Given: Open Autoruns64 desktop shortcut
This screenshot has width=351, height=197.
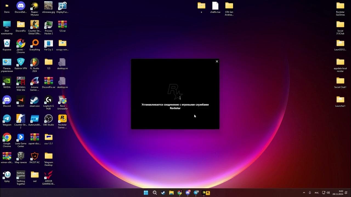Looking at the screenshot, I should point(35,120).
